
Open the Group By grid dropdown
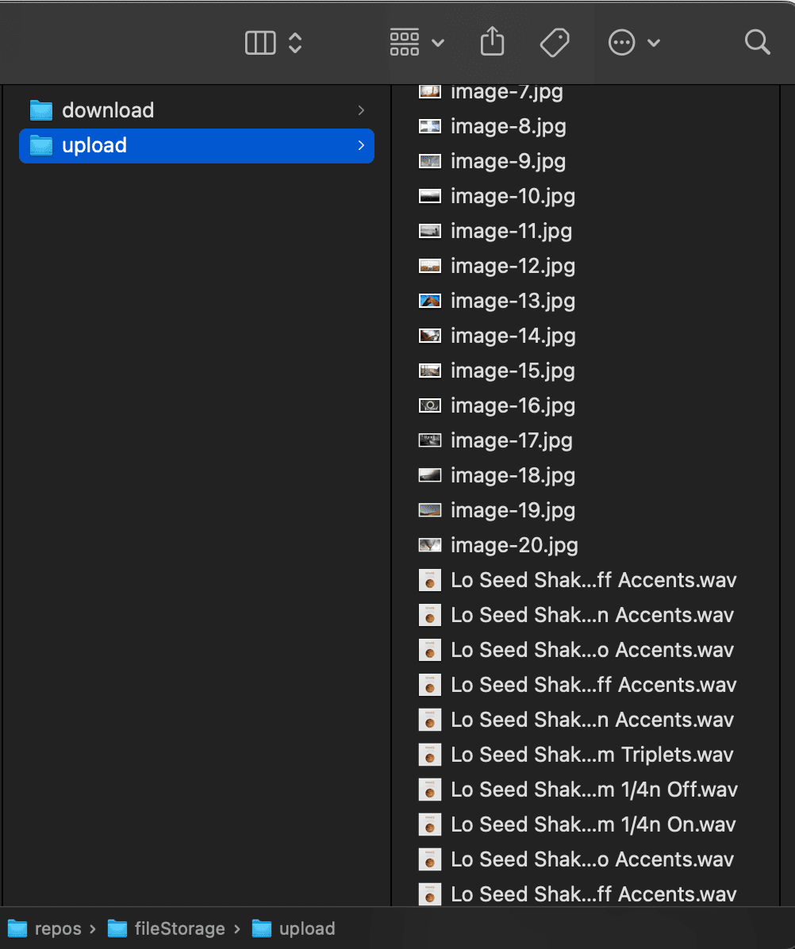tap(417, 43)
